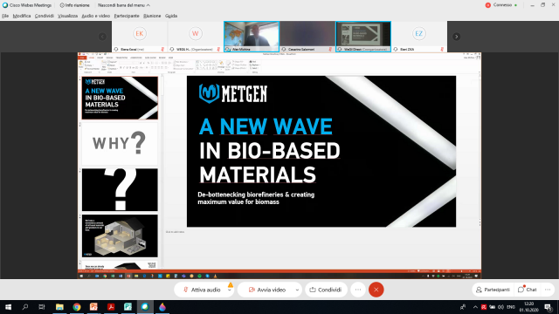Screen dimensions: 559x314
Task: Select the EZ participant tile
Action: pyautogui.click(x=419, y=37)
